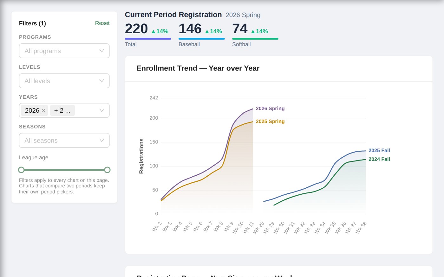Viewport: 444px width, 277px height.
Task: Click the PROGRAMS filter label
Action: pyautogui.click(x=35, y=37)
